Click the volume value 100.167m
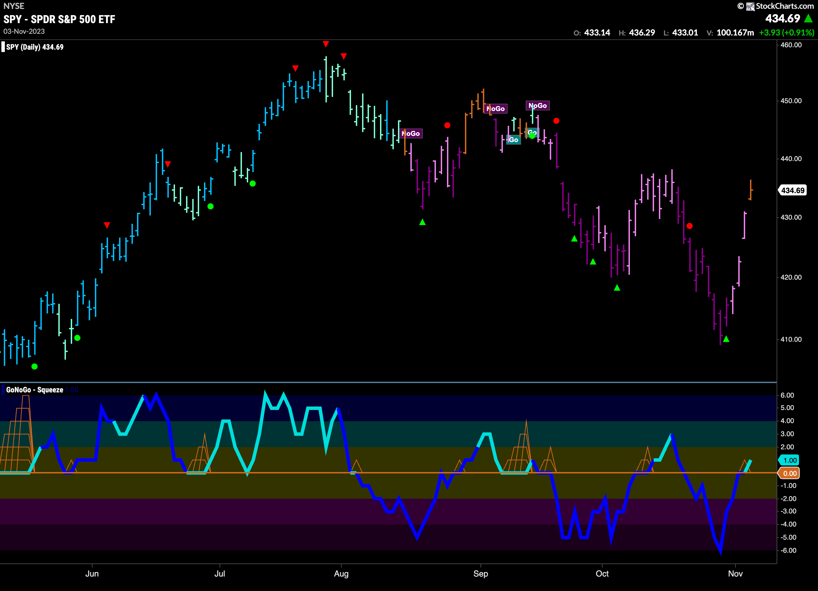This screenshot has width=818, height=591. click(x=735, y=33)
